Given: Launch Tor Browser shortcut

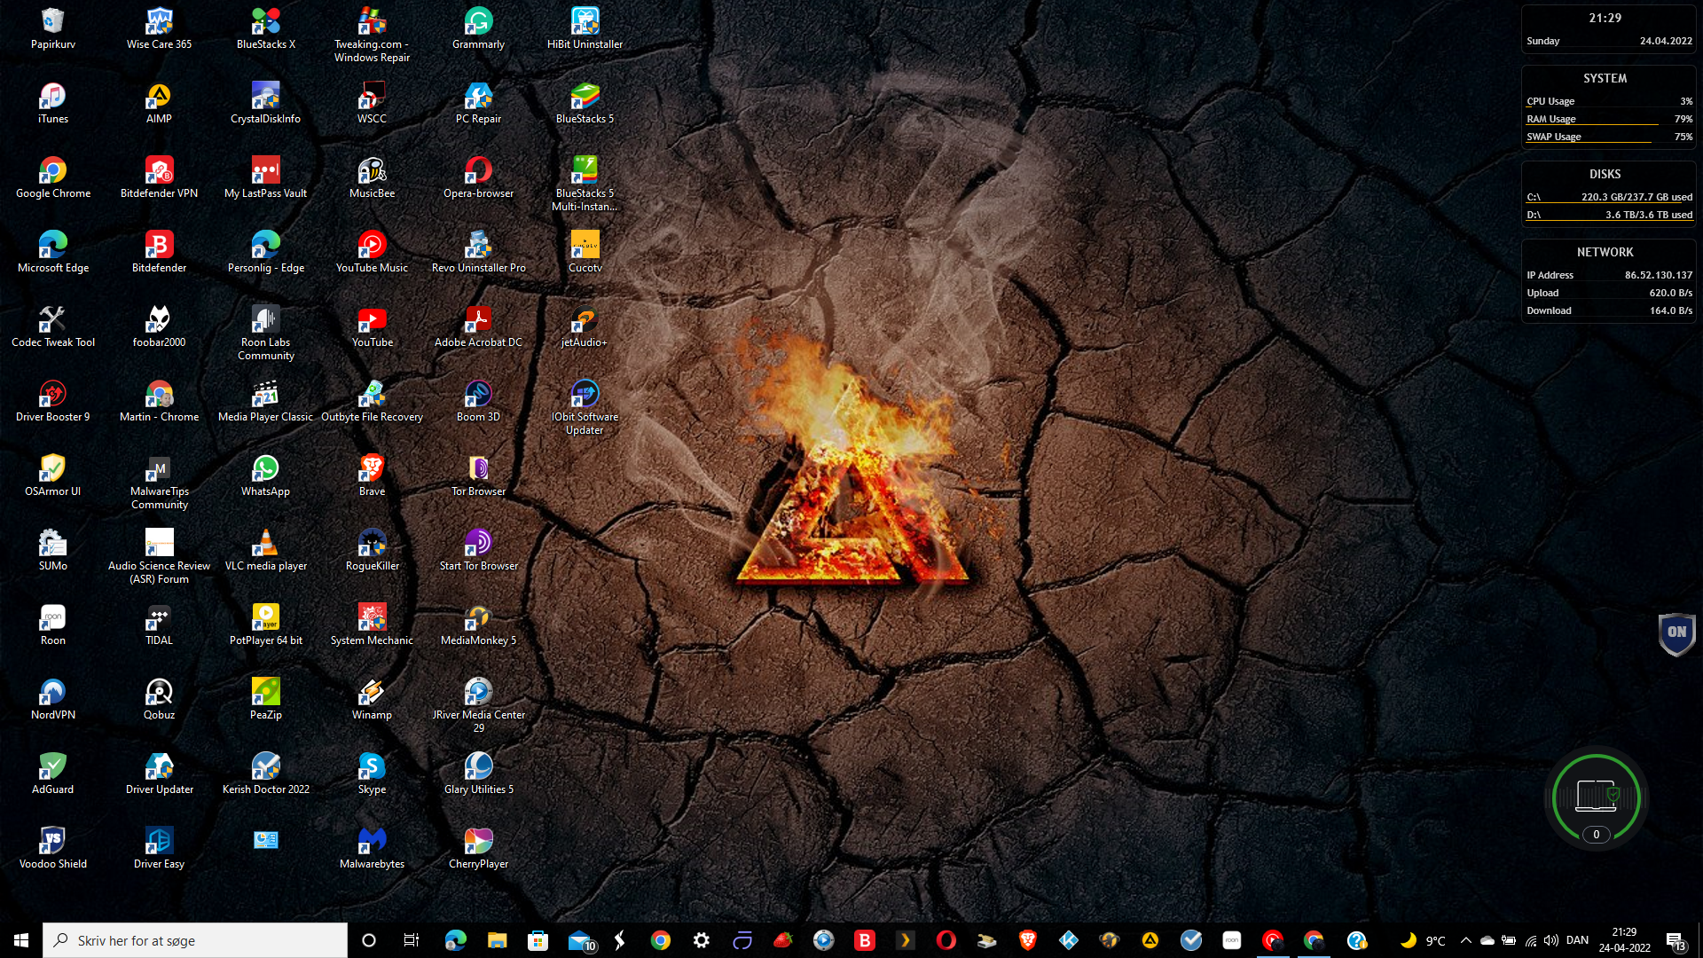Looking at the screenshot, I should point(478,468).
